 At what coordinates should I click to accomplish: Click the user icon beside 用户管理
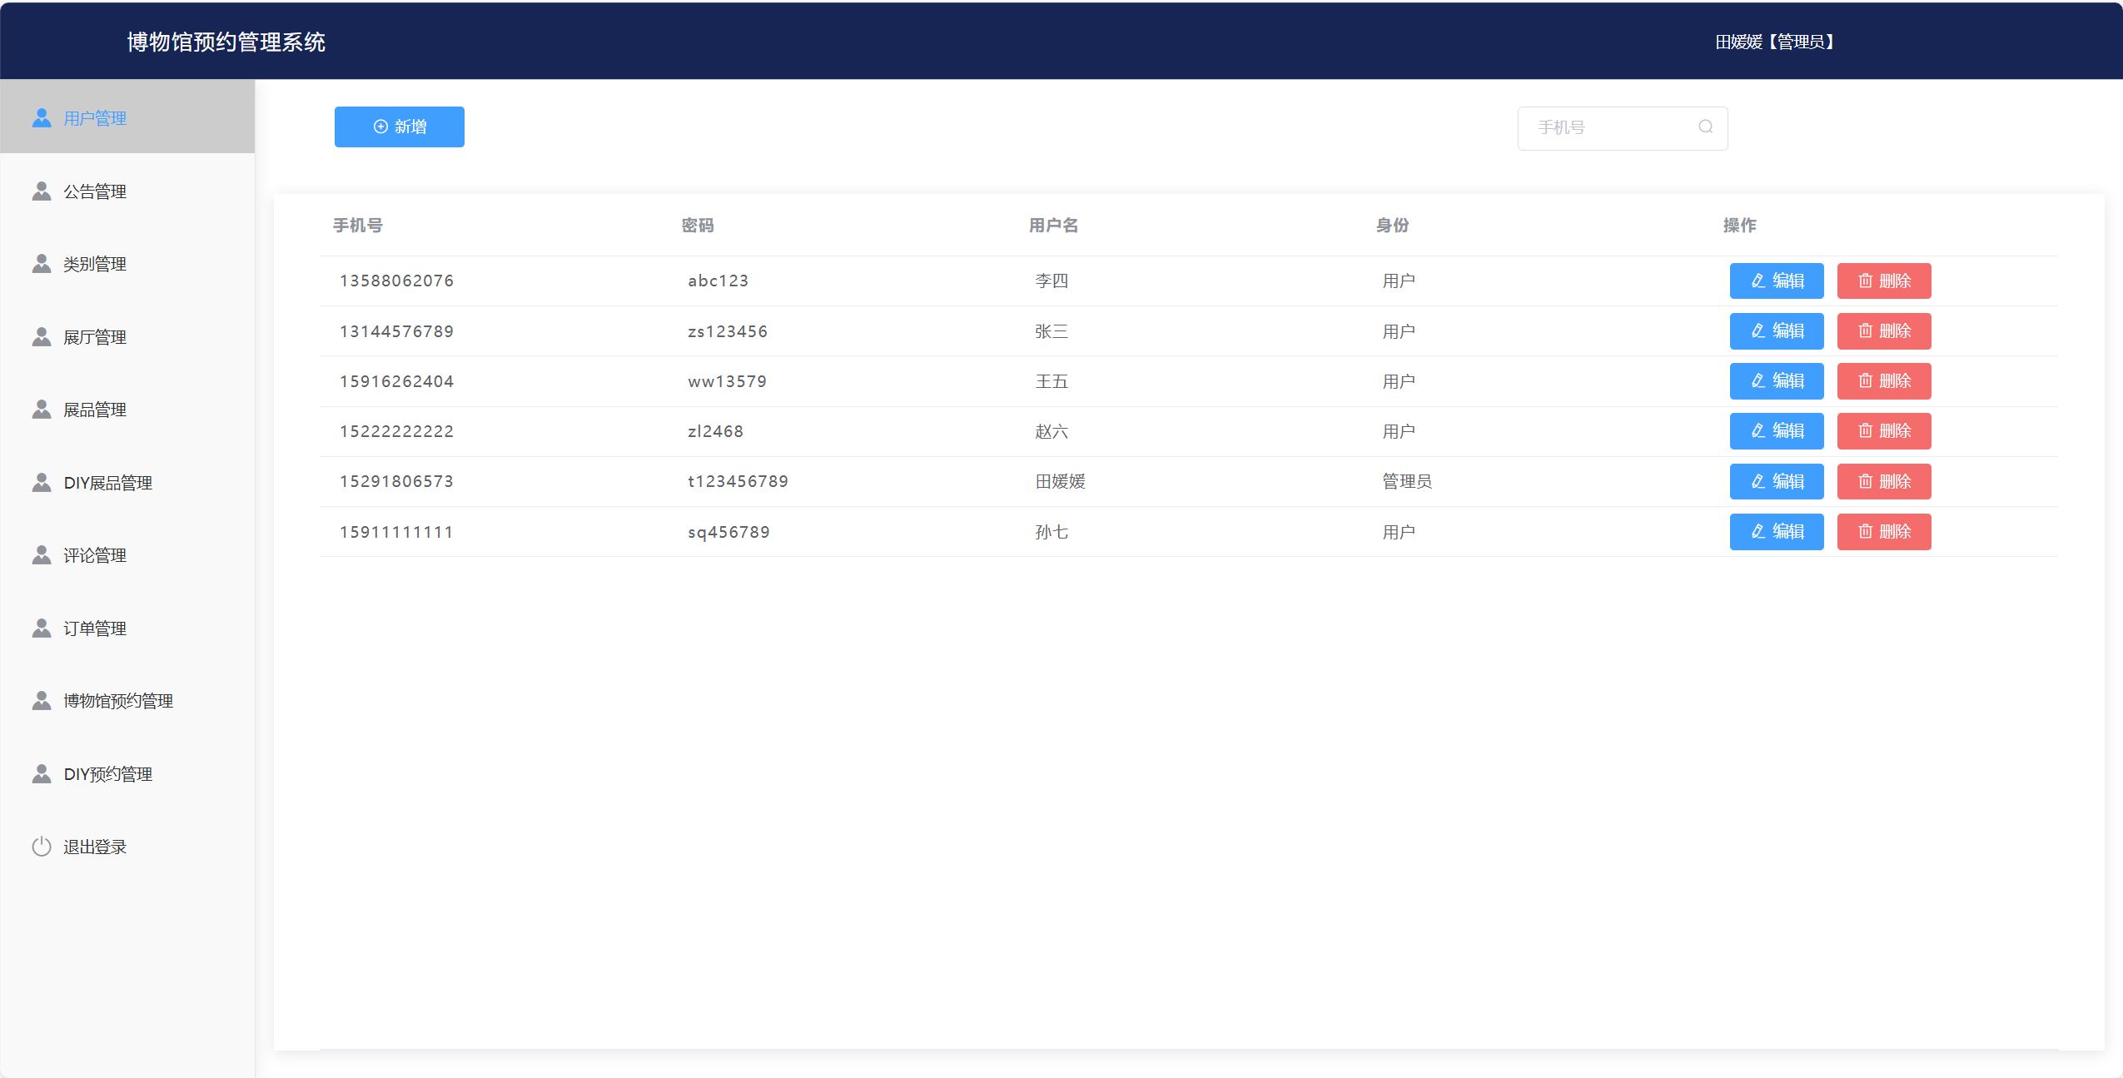[42, 118]
